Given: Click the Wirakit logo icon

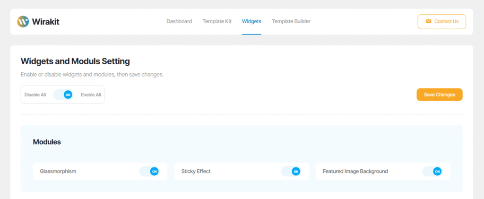Looking at the screenshot, I should [23, 21].
